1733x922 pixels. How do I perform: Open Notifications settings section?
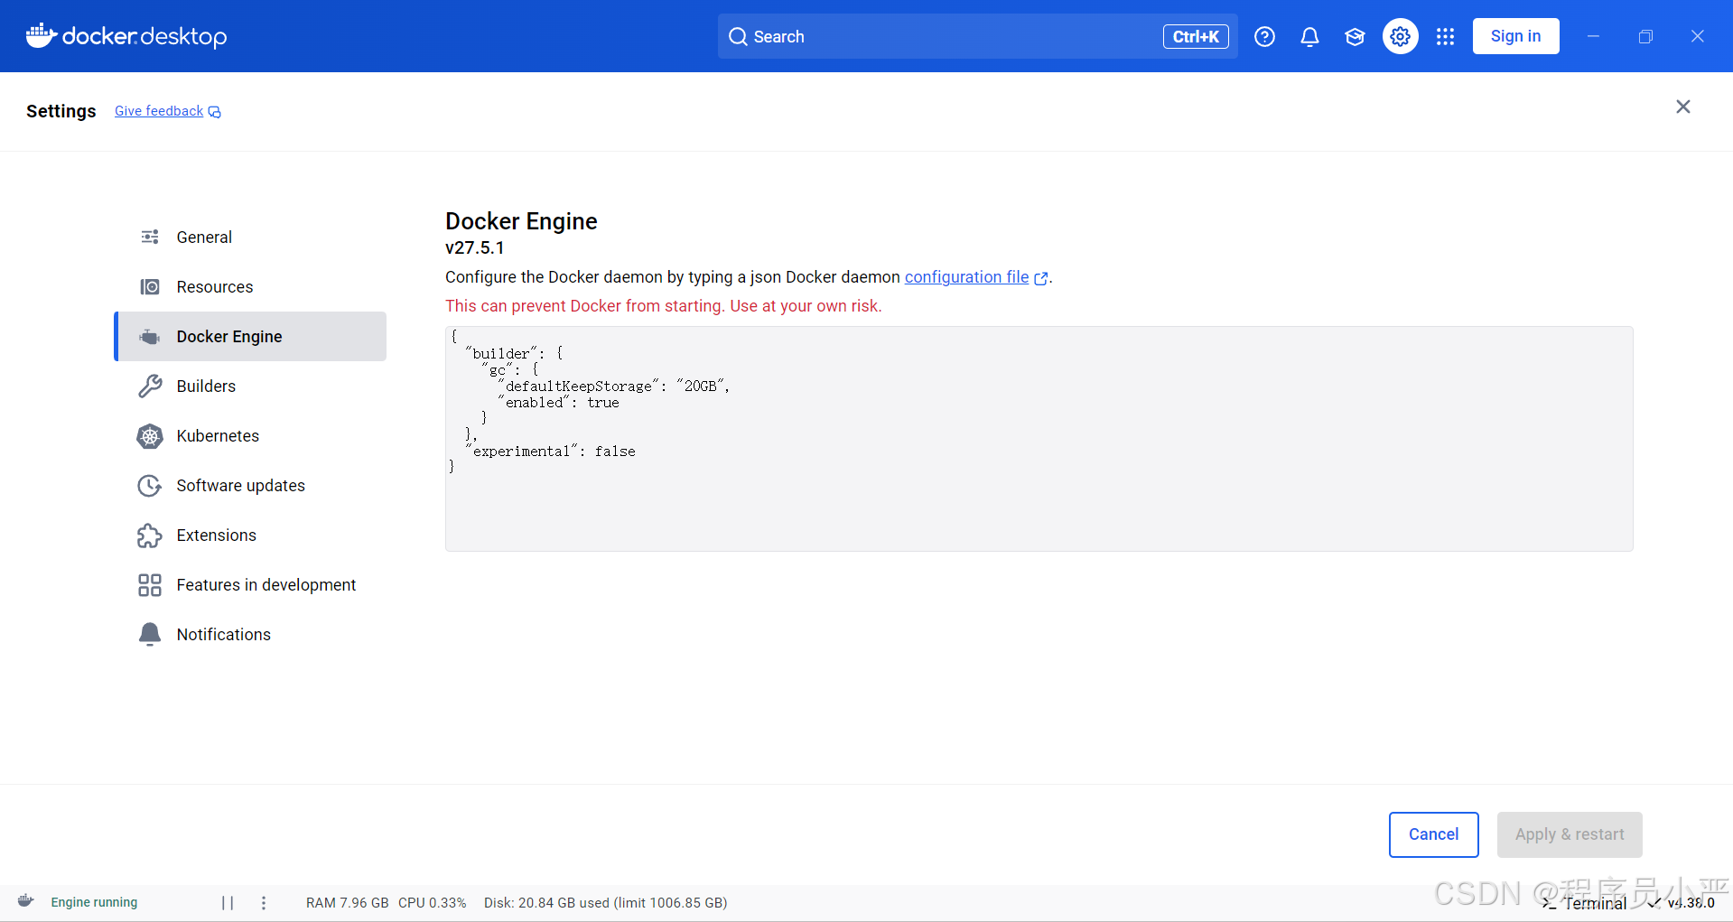251,634
